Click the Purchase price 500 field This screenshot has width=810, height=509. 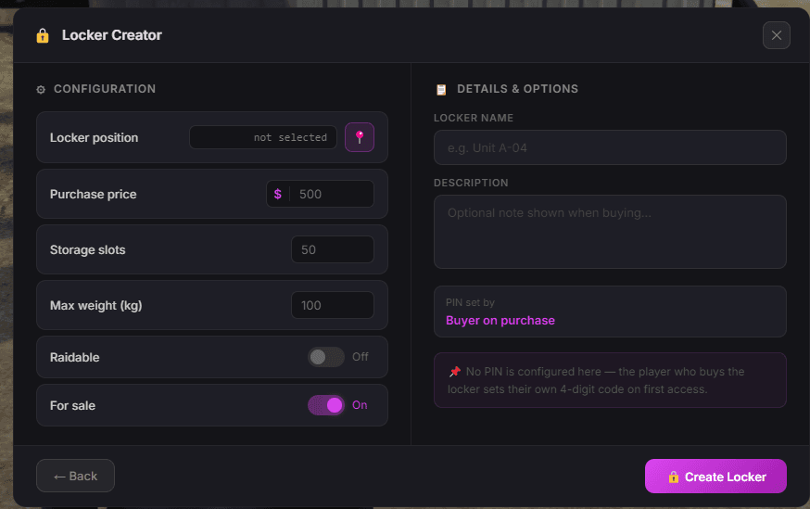[321, 195]
